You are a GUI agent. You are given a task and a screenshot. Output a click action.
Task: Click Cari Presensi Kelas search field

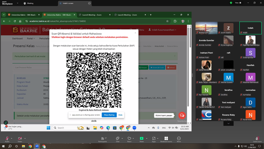[x=31, y=67]
